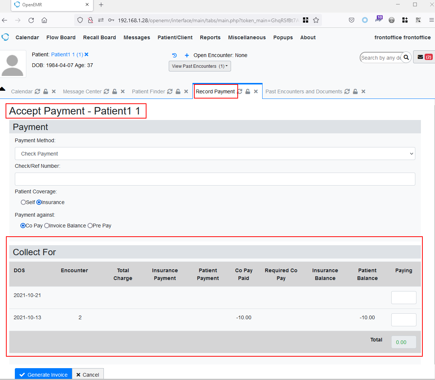Expand View Past Encounters dropdown
Image resolution: width=435 pixels, height=380 pixels.
[x=200, y=66]
